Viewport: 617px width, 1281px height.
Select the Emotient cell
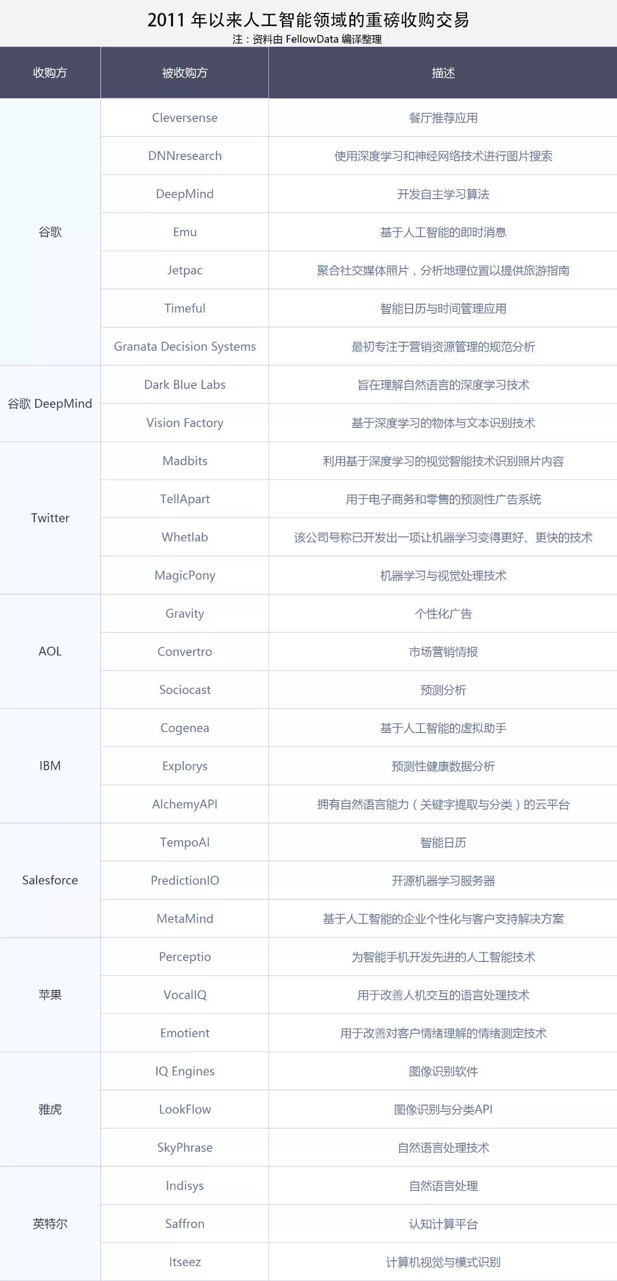(185, 1033)
